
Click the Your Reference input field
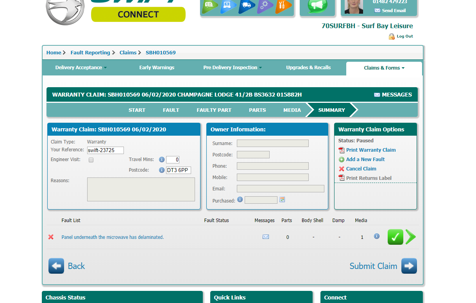tap(105, 150)
